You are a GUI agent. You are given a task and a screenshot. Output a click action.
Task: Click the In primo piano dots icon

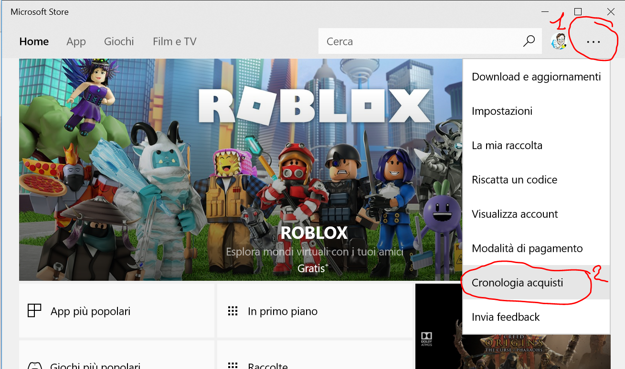click(233, 311)
